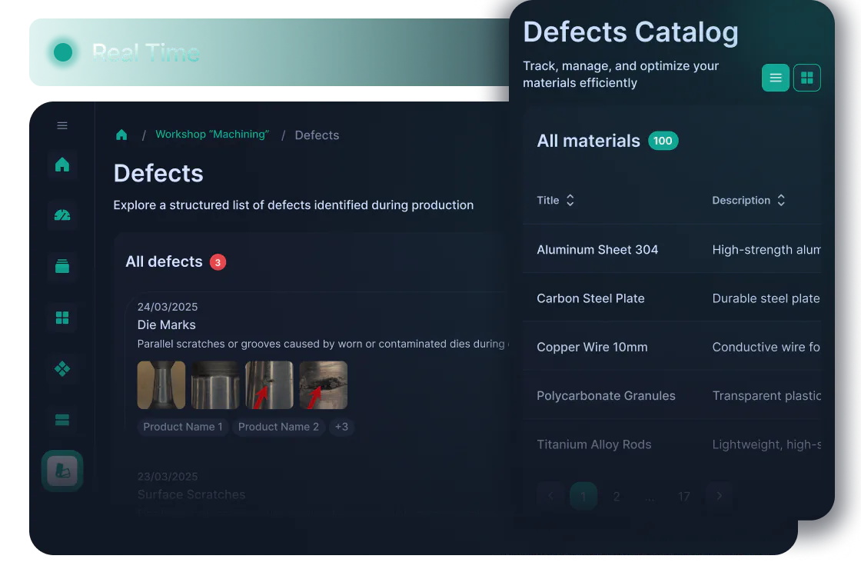Open the Die Marks defect title
Screen dimensions: 861x569
pos(166,324)
